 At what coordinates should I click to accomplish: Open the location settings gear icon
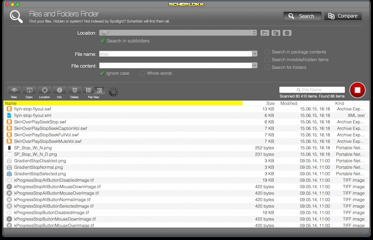(x=287, y=33)
